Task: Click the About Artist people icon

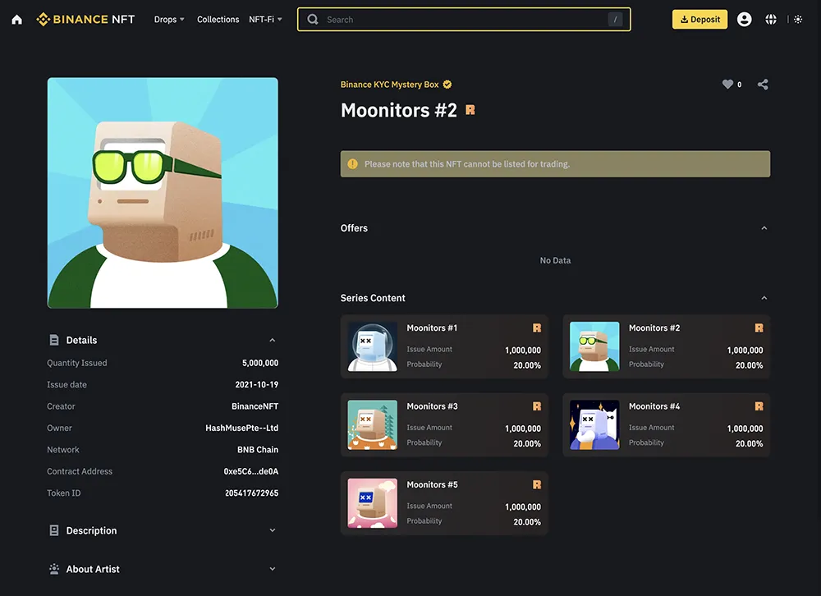Action: (54, 569)
